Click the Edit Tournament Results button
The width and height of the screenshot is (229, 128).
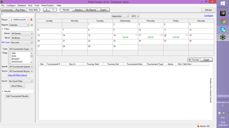(17, 96)
